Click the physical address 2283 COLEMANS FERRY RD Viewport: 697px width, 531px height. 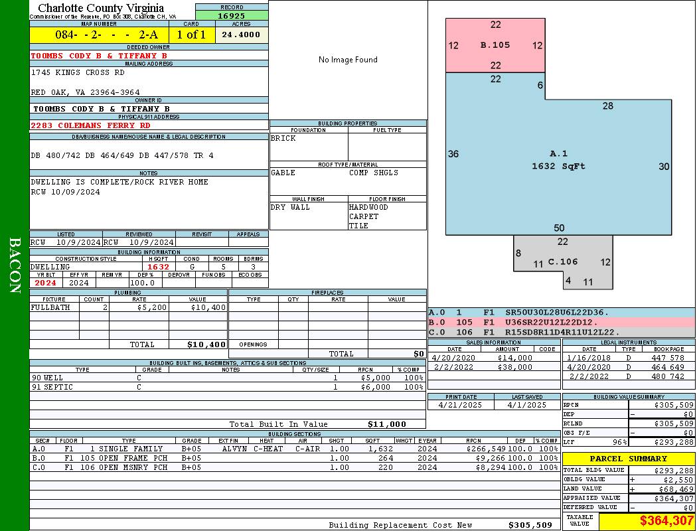pyautogui.click(x=91, y=125)
